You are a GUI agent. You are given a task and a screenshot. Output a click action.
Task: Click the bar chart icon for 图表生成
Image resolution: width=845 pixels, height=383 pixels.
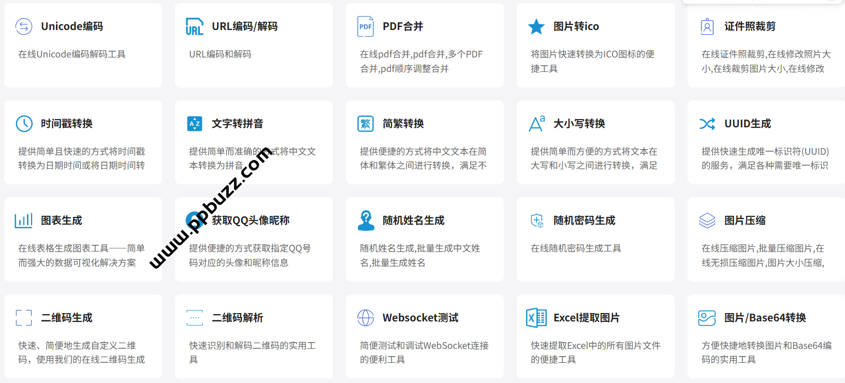[x=24, y=220]
